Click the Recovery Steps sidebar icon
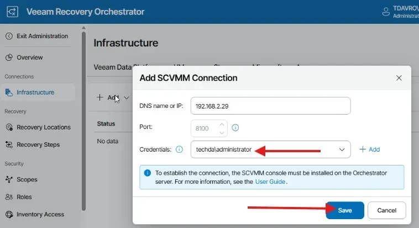Viewport: 419px width, 228px height. [9, 145]
